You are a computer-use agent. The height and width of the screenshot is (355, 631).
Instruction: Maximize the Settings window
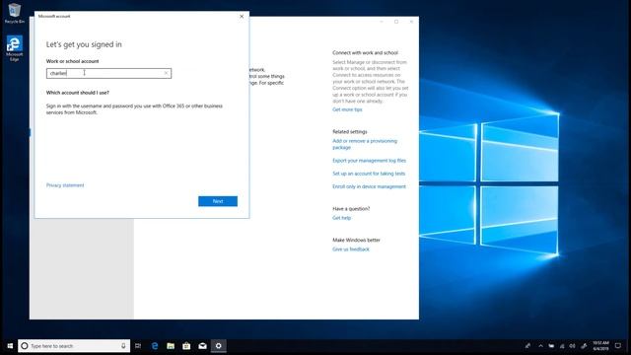(x=396, y=22)
